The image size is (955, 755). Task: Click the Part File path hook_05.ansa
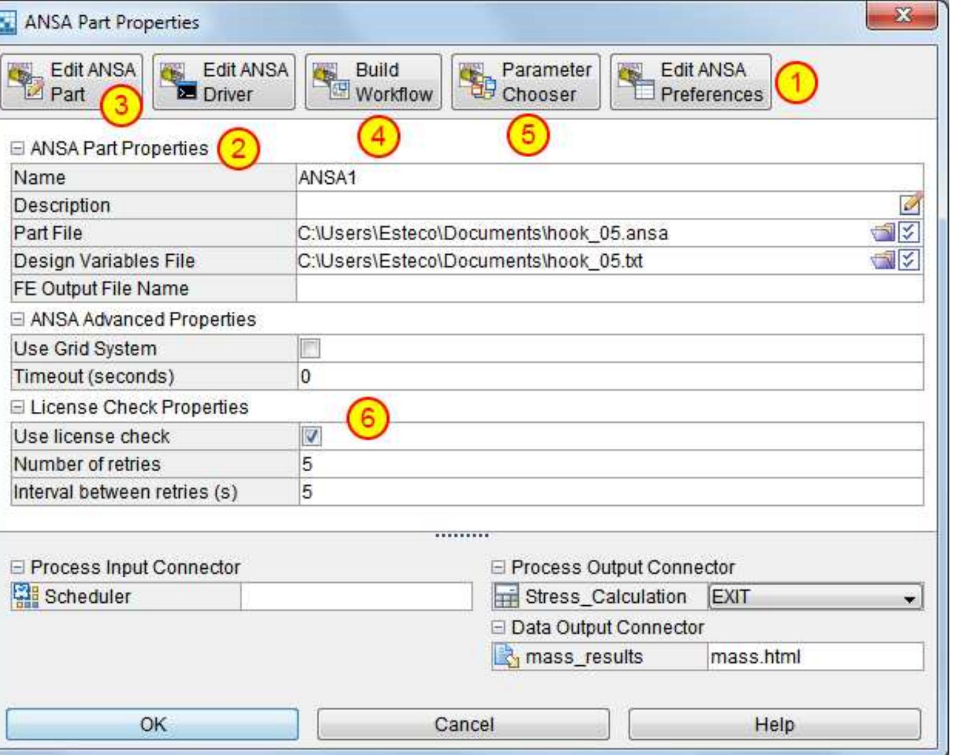pos(483,232)
